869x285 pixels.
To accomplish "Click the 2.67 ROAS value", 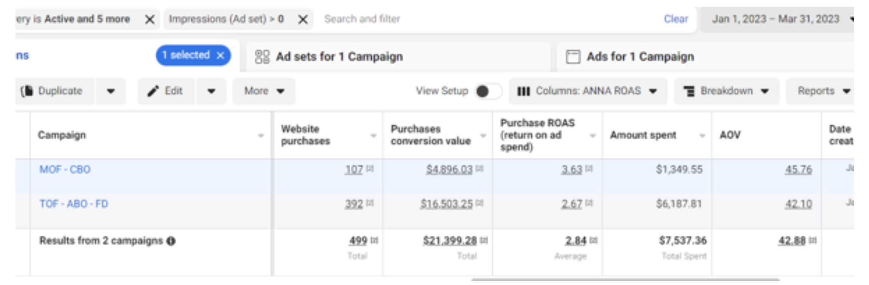I will click(x=571, y=204).
